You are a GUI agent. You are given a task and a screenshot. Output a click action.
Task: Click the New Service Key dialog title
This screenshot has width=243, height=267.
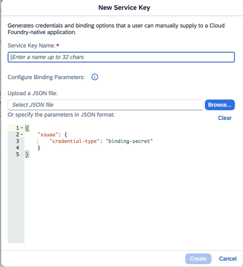(124, 8)
